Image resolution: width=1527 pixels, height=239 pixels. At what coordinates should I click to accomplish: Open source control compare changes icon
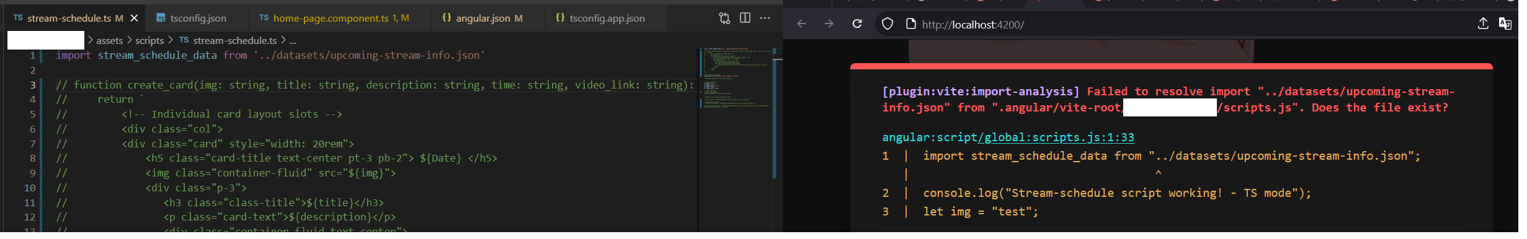point(724,19)
